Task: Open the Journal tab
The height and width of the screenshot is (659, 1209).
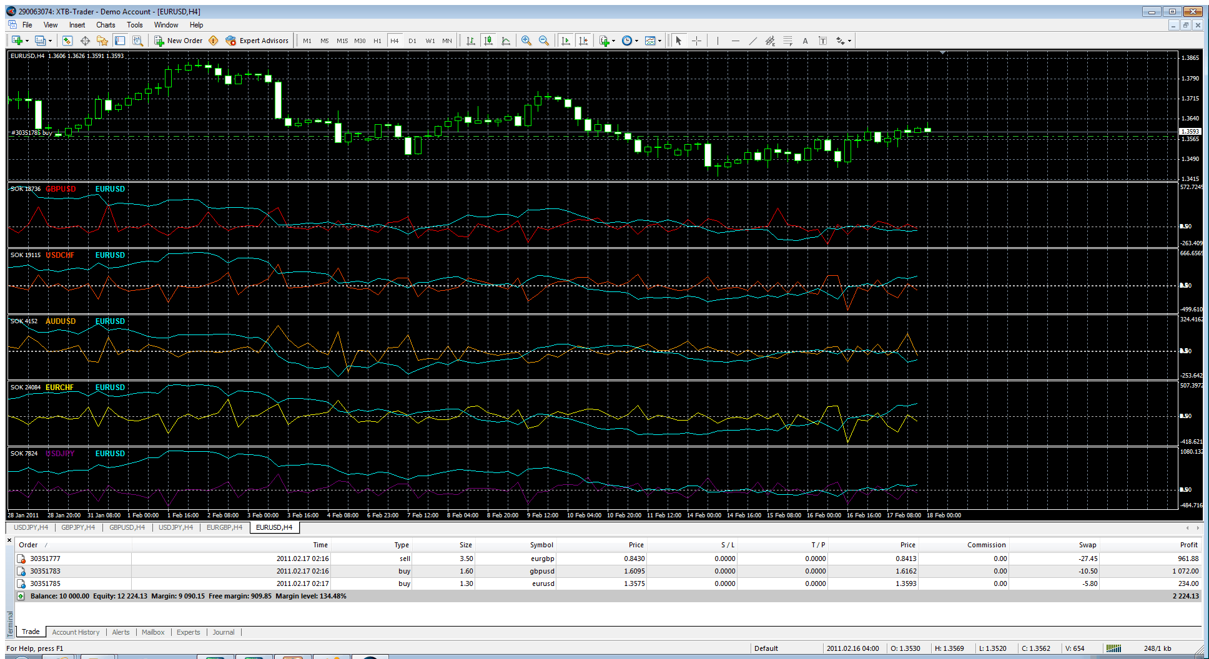Action: (224, 632)
